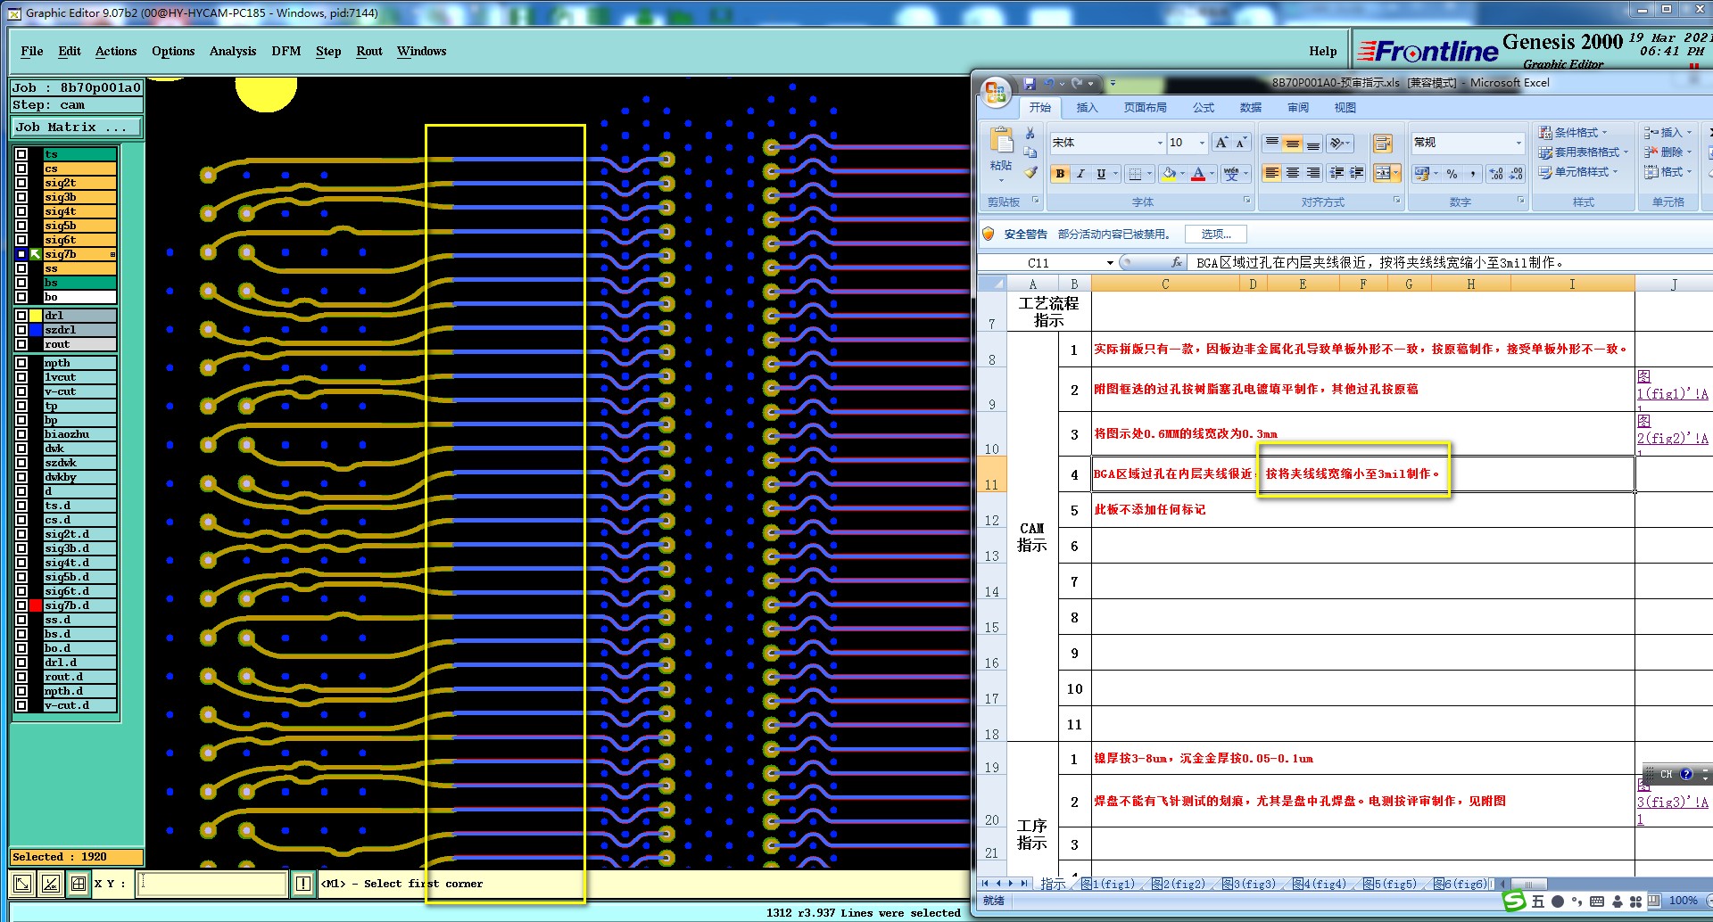1713x922 pixels.
Task: Click the Format Painter brush icon
Action: [x=1030, y=172]
